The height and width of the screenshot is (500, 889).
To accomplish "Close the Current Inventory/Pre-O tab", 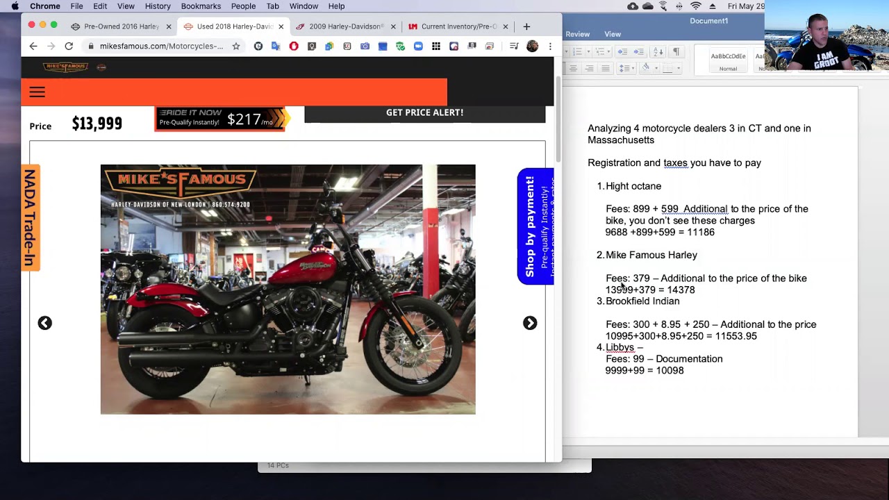I will pos(506,26).
